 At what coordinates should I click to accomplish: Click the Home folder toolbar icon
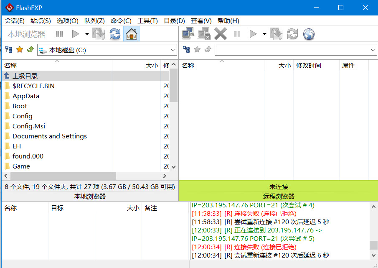[131, 34]
